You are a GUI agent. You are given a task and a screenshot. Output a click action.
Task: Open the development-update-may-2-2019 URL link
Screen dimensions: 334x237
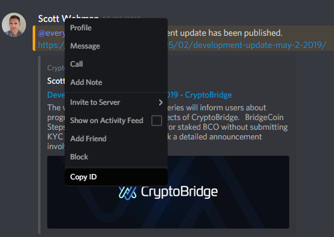(x=247, y=45)
